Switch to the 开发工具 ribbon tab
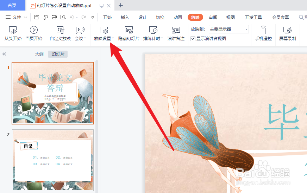The width and height of the screenshot is (307, 193). (253, 18)
